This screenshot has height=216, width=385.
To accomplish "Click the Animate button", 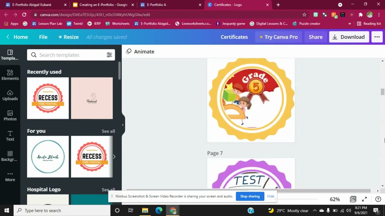I will [x=140, y=52].
